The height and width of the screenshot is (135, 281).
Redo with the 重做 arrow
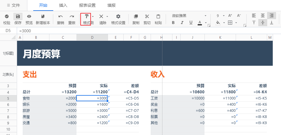click(72, 16)
